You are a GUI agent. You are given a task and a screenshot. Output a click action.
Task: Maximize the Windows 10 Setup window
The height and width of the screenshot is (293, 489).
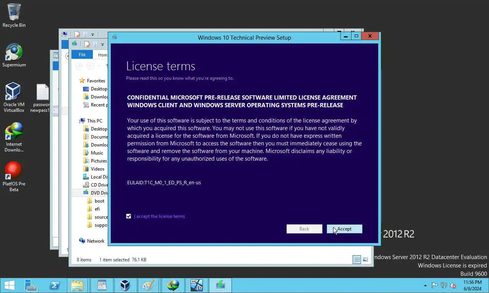pos(356,36)
